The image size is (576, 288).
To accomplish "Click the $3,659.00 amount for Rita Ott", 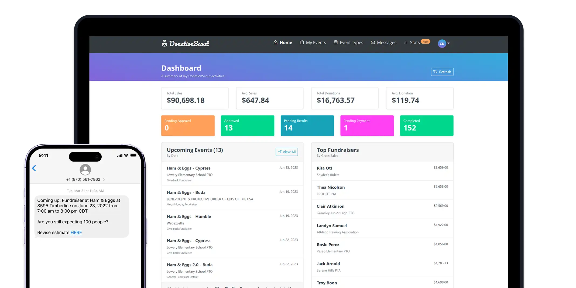I will [441, 167].
